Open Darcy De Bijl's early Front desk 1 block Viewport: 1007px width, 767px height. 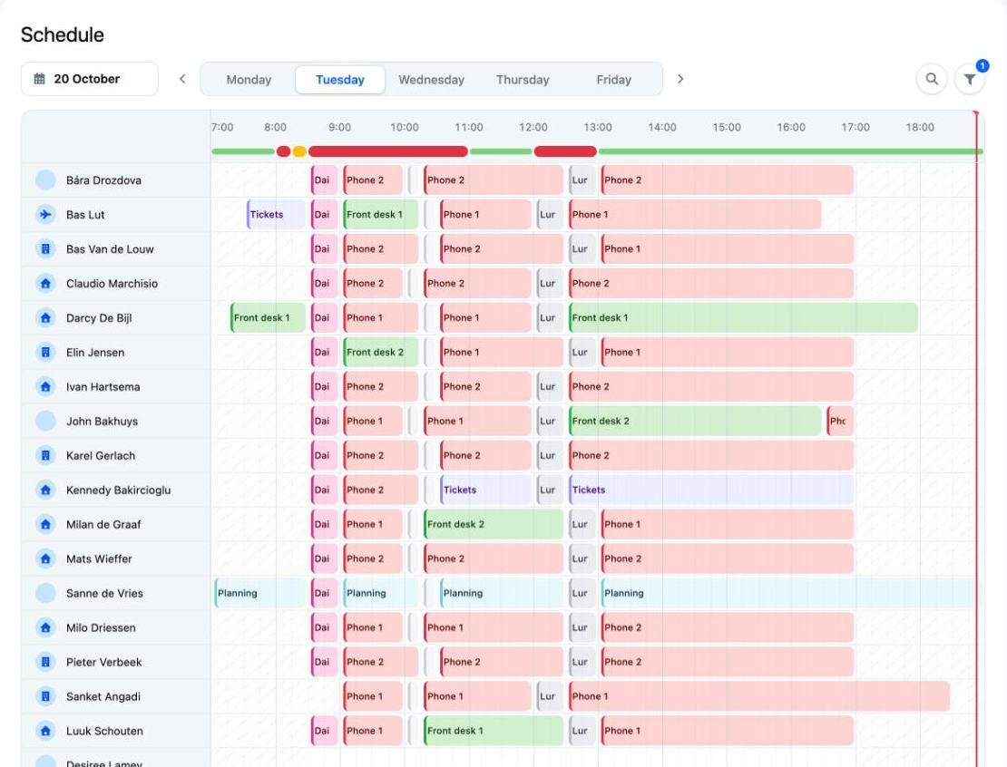(268, 317)
